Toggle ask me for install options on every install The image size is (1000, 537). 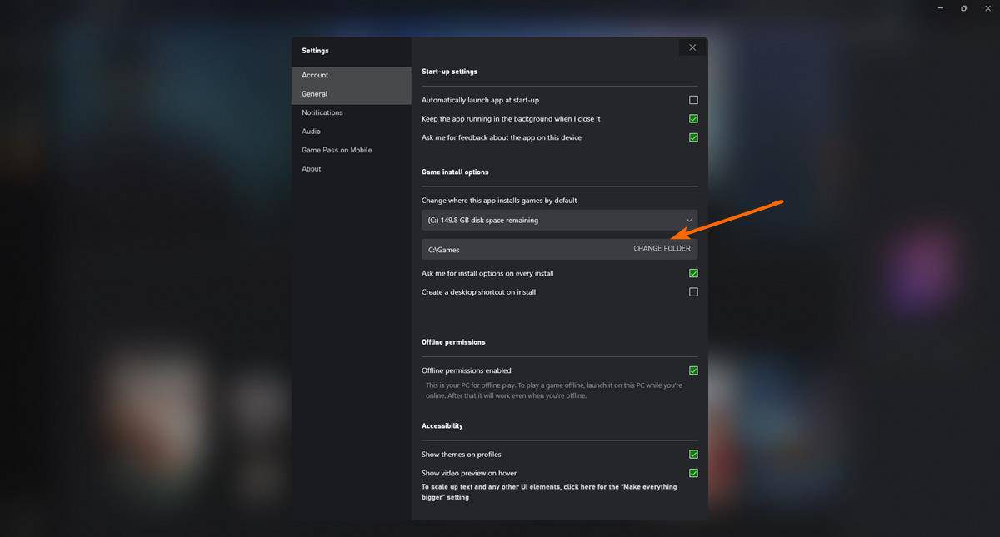692,273
